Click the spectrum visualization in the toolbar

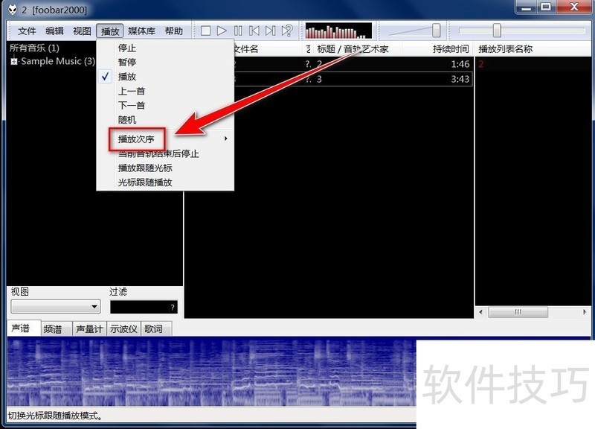coord(338,31)
